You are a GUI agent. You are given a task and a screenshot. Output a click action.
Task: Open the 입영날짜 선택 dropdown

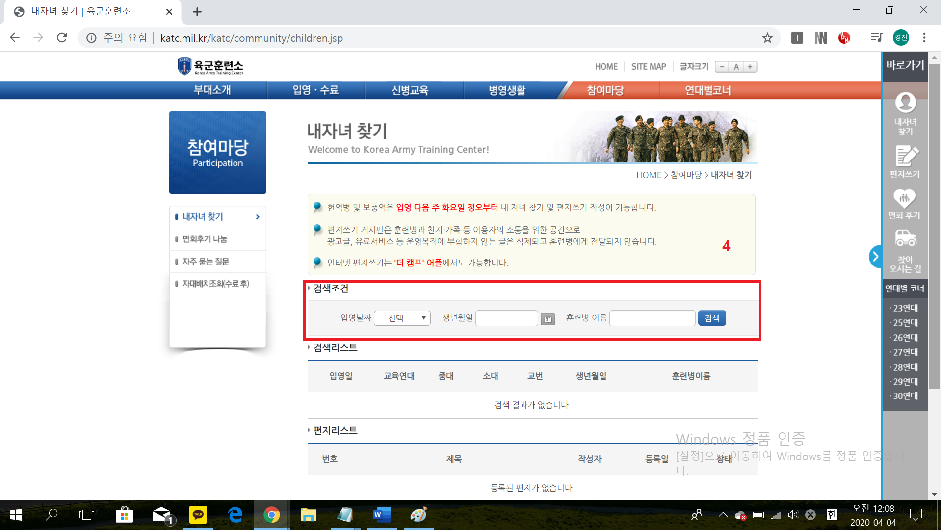(x=402, y=318)
